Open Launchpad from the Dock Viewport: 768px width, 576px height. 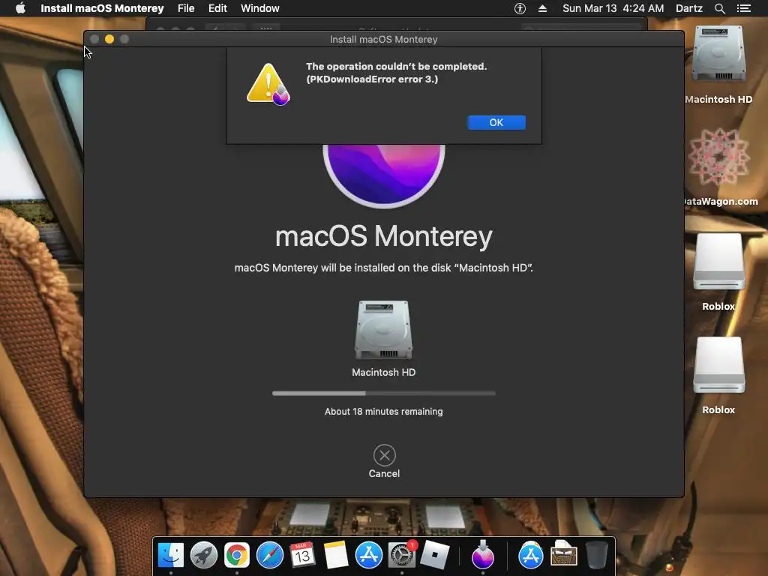pyautogui.click(x=204, y=556)
